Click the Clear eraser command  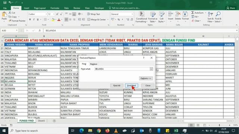196,21
